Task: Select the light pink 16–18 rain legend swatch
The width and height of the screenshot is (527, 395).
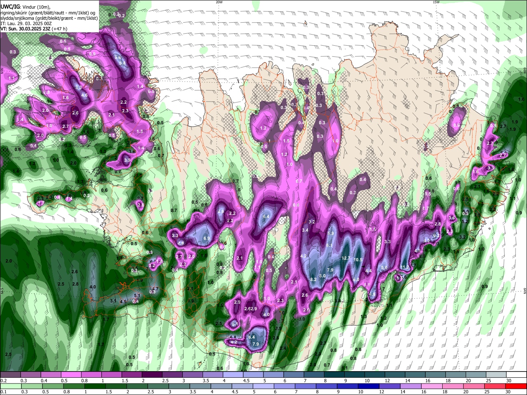Action: click(432, 386)
